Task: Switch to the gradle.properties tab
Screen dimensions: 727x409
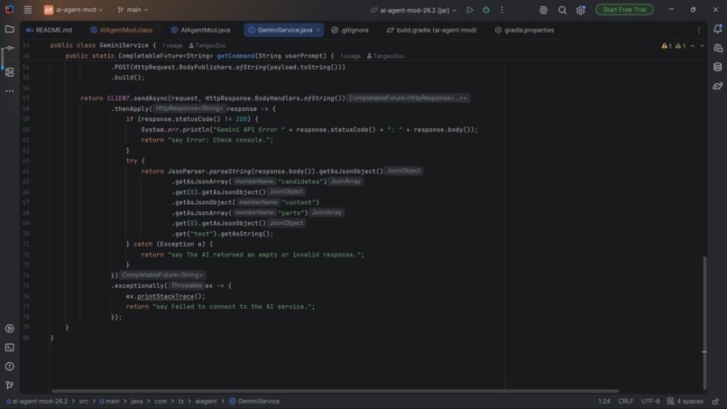Action: (x=524, y=30)
